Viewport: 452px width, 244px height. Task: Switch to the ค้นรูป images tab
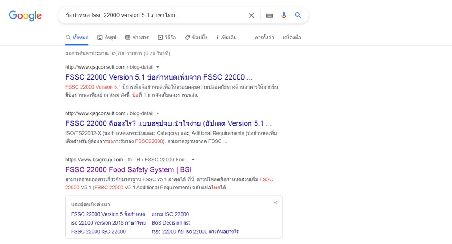(107, 38)
